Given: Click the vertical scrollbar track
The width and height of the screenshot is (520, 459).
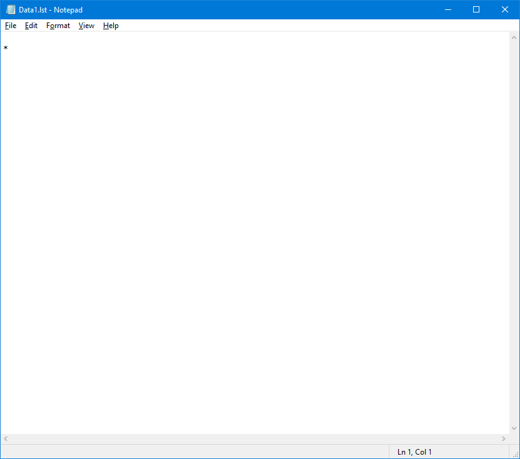Looking at the screenshot, I should tap(514, 231).
